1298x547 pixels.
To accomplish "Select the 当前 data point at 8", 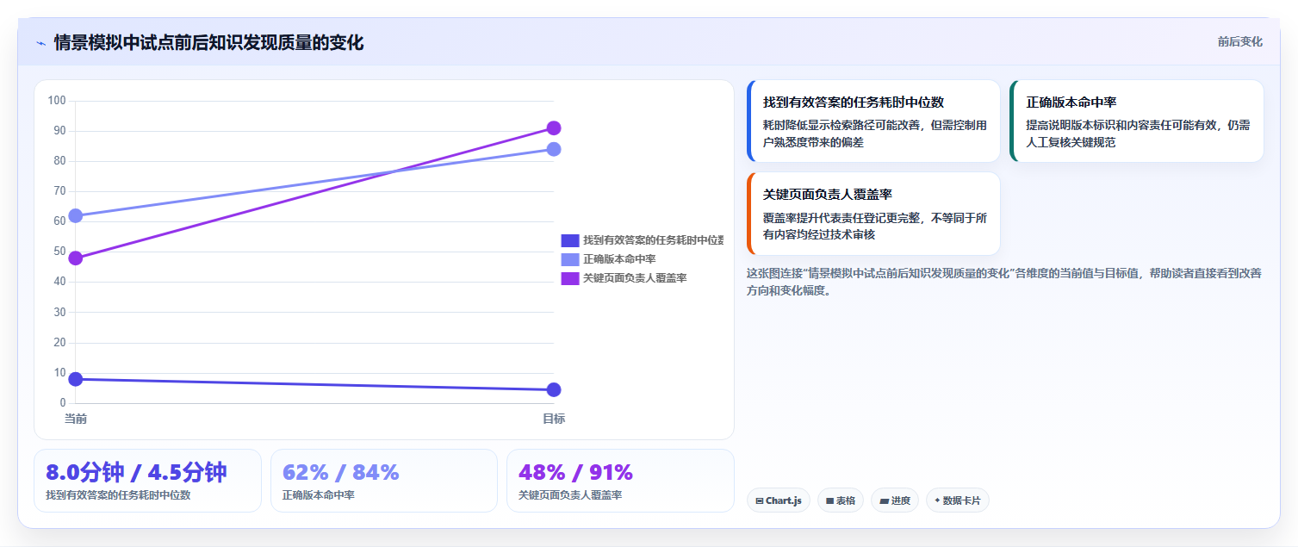I will [76, 379].
